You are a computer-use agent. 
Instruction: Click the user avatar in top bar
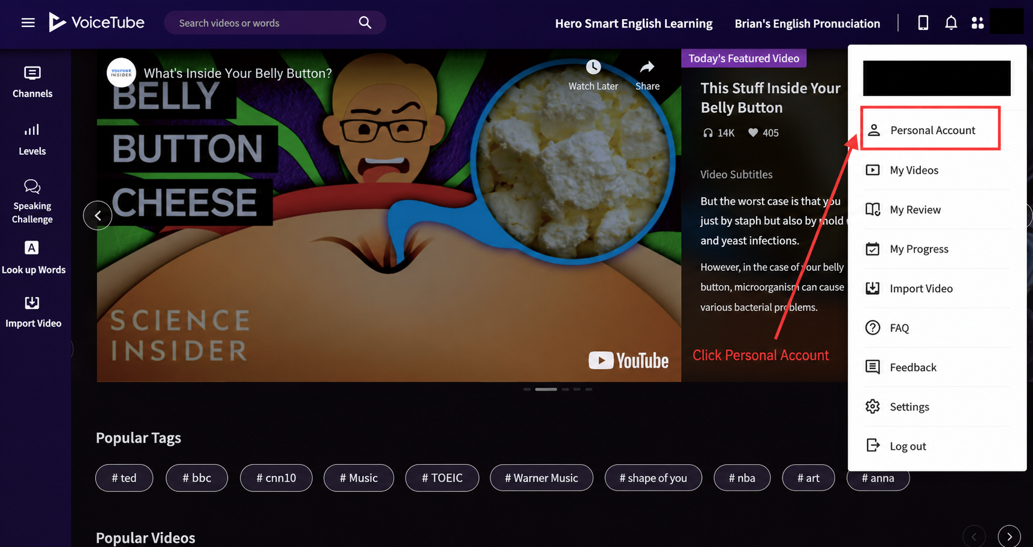click(1007, 22)
